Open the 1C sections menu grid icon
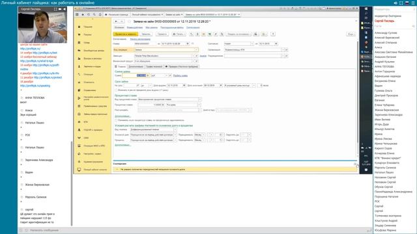417x234 pixels. pos(77,14)
